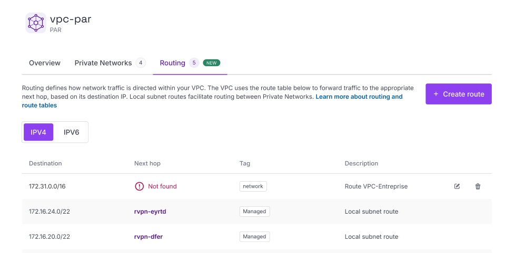The image size is (505, 253).
Task: Click the Create route button
Action: coord(458,94)
